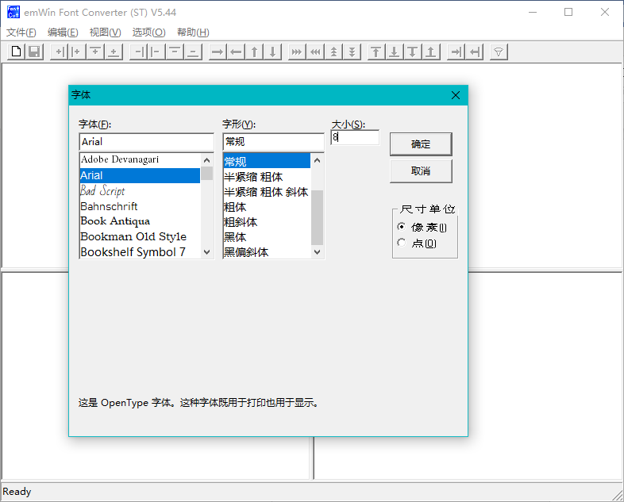624x502 pixels.
Task: Click the insert-at-top icon (bar above plus)
Action: tap(95, 52)
